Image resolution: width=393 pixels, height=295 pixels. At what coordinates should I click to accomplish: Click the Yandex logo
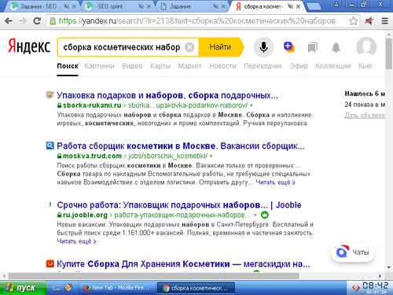coord(29,46)
